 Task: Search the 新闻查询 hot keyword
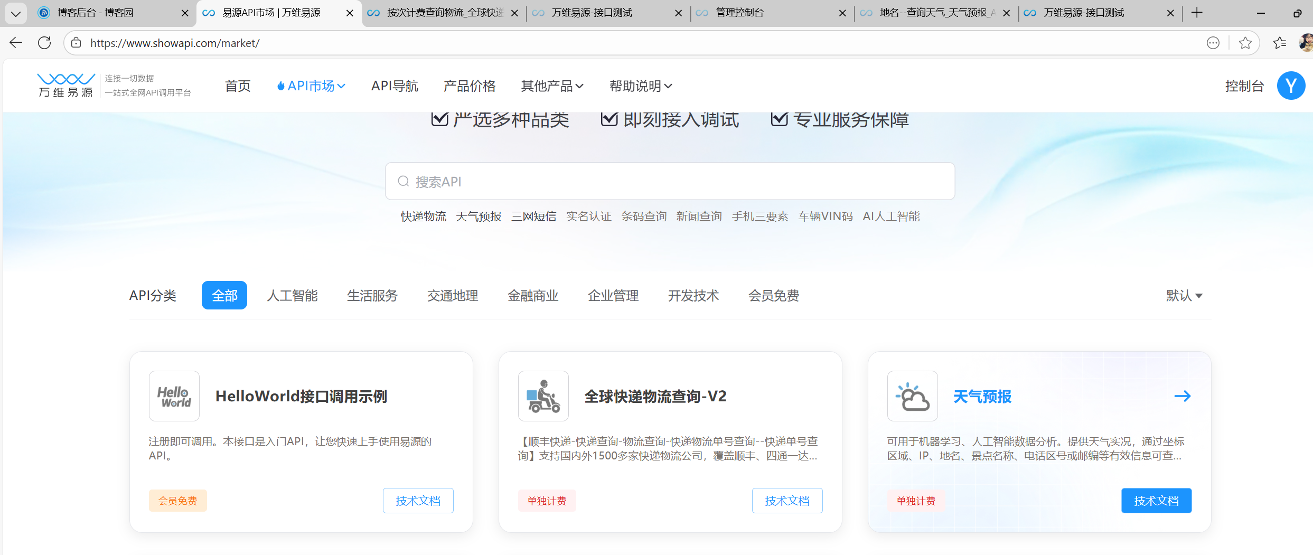click(699, 216)
